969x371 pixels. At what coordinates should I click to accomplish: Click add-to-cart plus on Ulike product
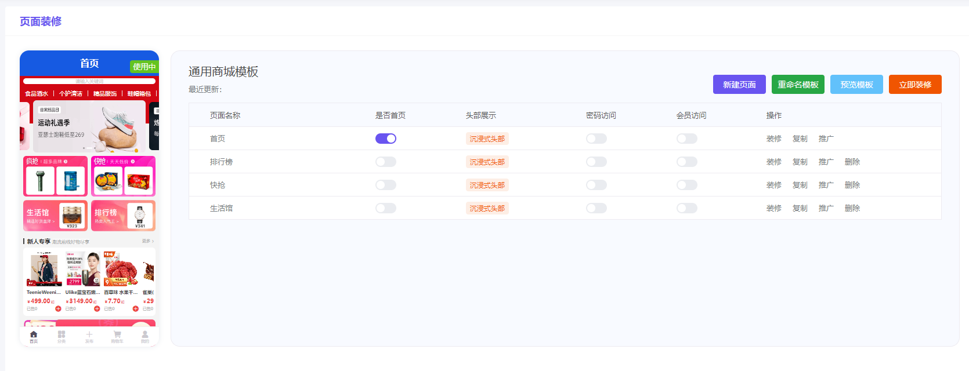[x=97, y=309]
